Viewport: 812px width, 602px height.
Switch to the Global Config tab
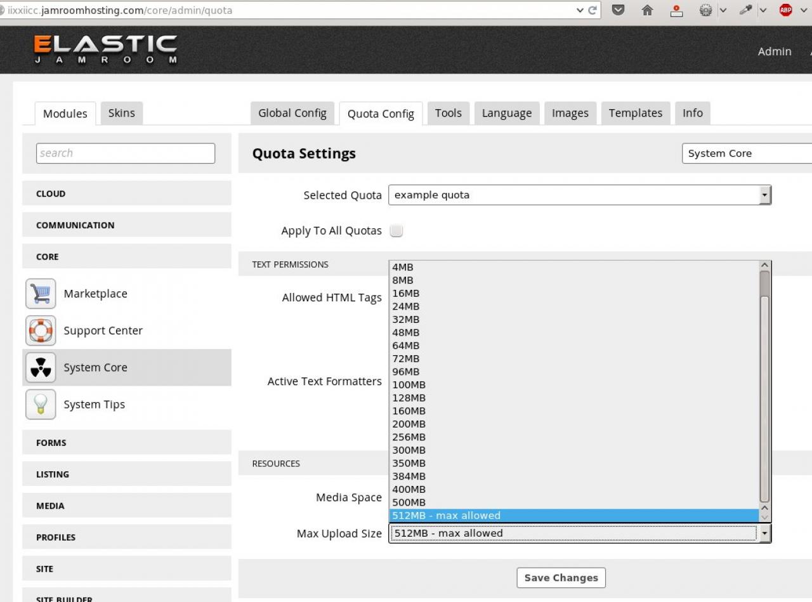(292, 113)
